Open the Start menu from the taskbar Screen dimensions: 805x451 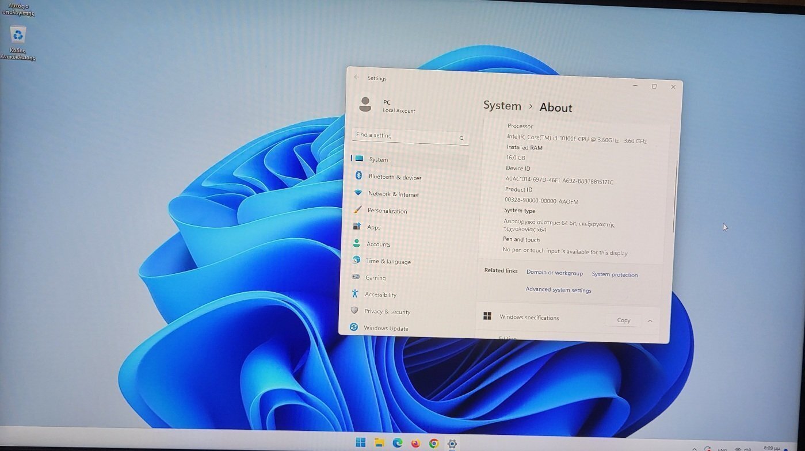click(361, 442)
